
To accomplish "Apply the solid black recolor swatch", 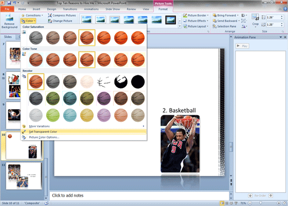I will (x=138, y=81).
